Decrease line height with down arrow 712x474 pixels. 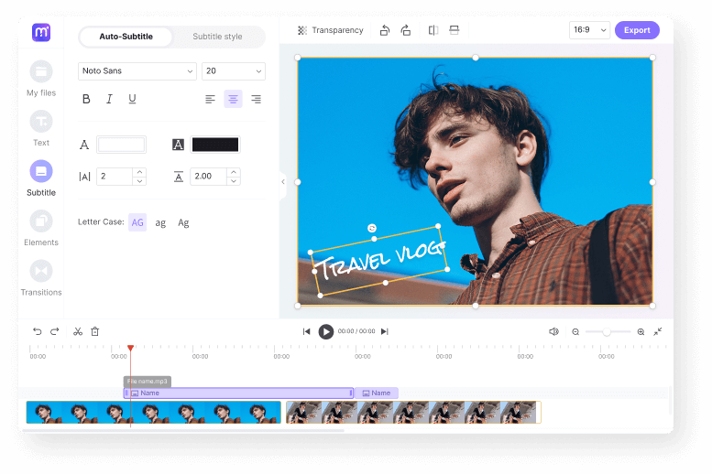tap(234, 181)
